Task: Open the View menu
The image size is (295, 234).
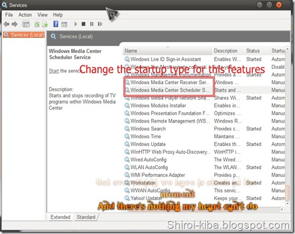Action: pyautogui.click(x=43, y=15)
